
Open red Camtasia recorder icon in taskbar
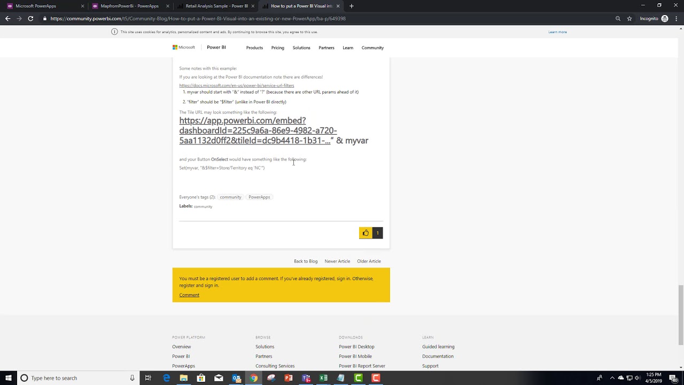click(376, 378)
